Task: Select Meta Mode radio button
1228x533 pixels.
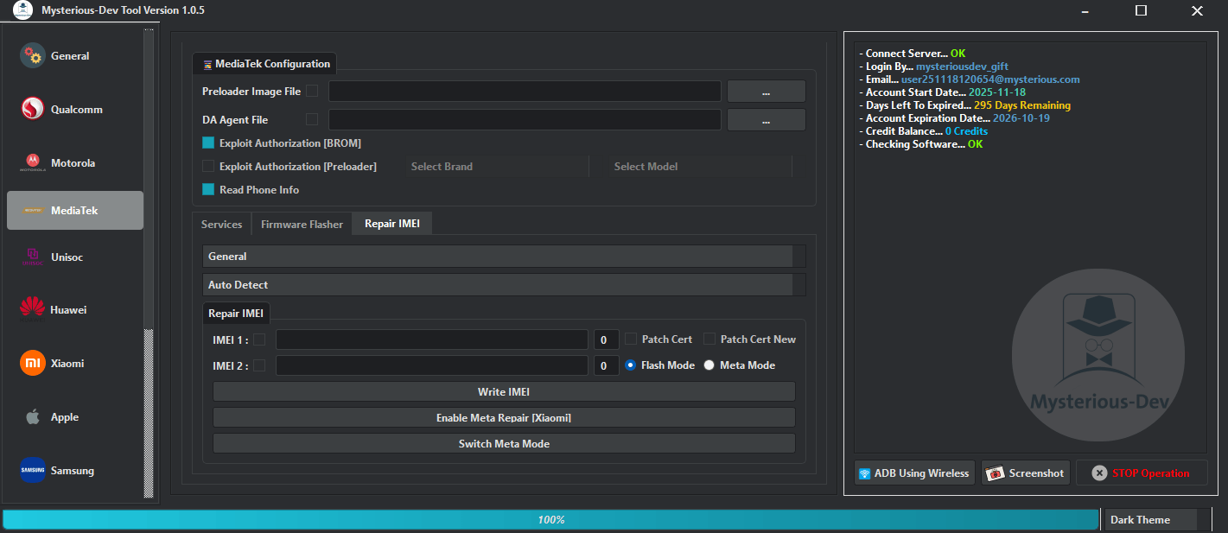Action: [709, 365]
